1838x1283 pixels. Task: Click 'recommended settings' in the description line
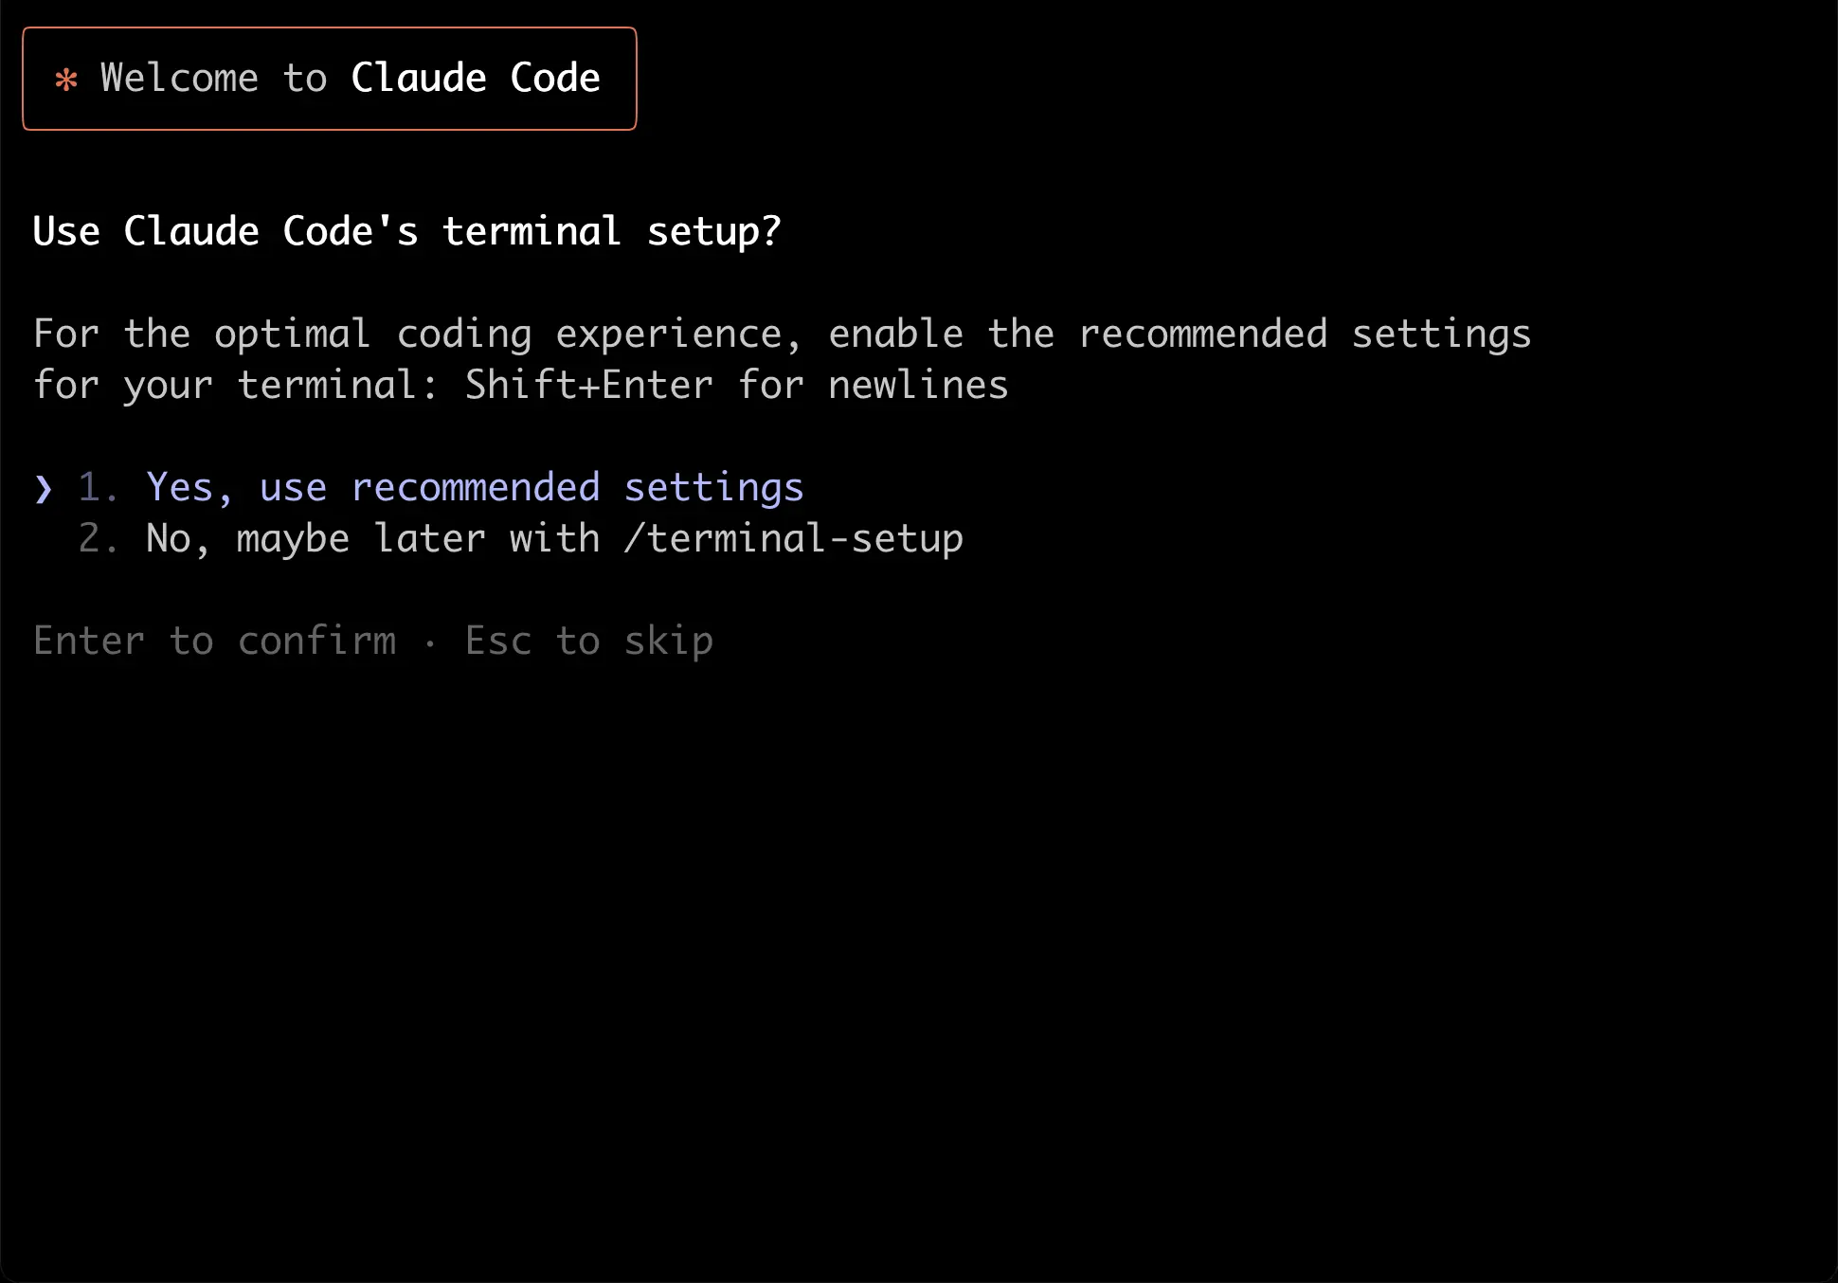pos(1305,334)
